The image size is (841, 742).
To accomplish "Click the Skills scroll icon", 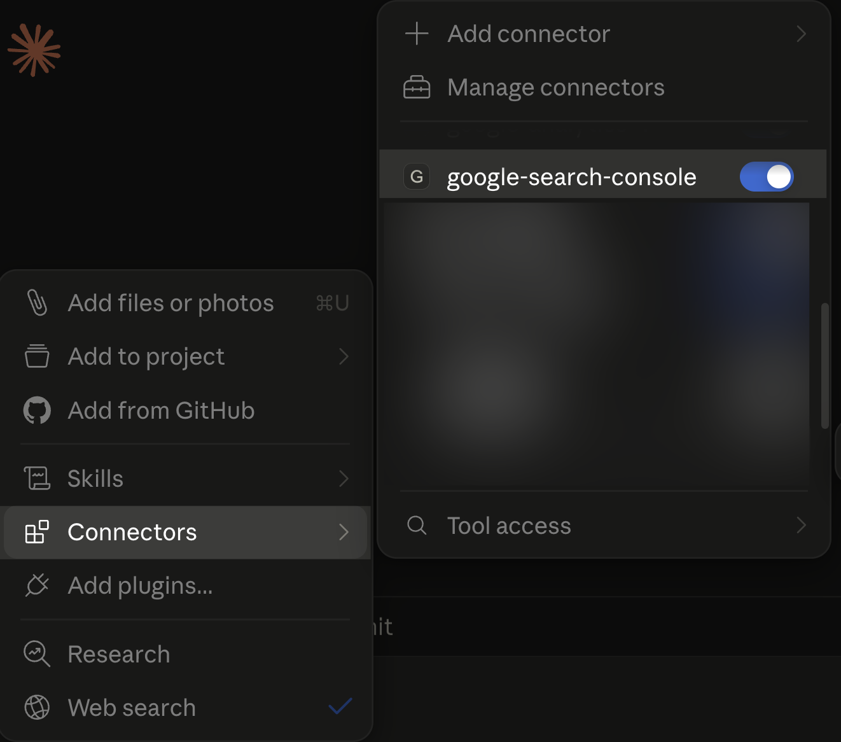I will tap(37, 478).
